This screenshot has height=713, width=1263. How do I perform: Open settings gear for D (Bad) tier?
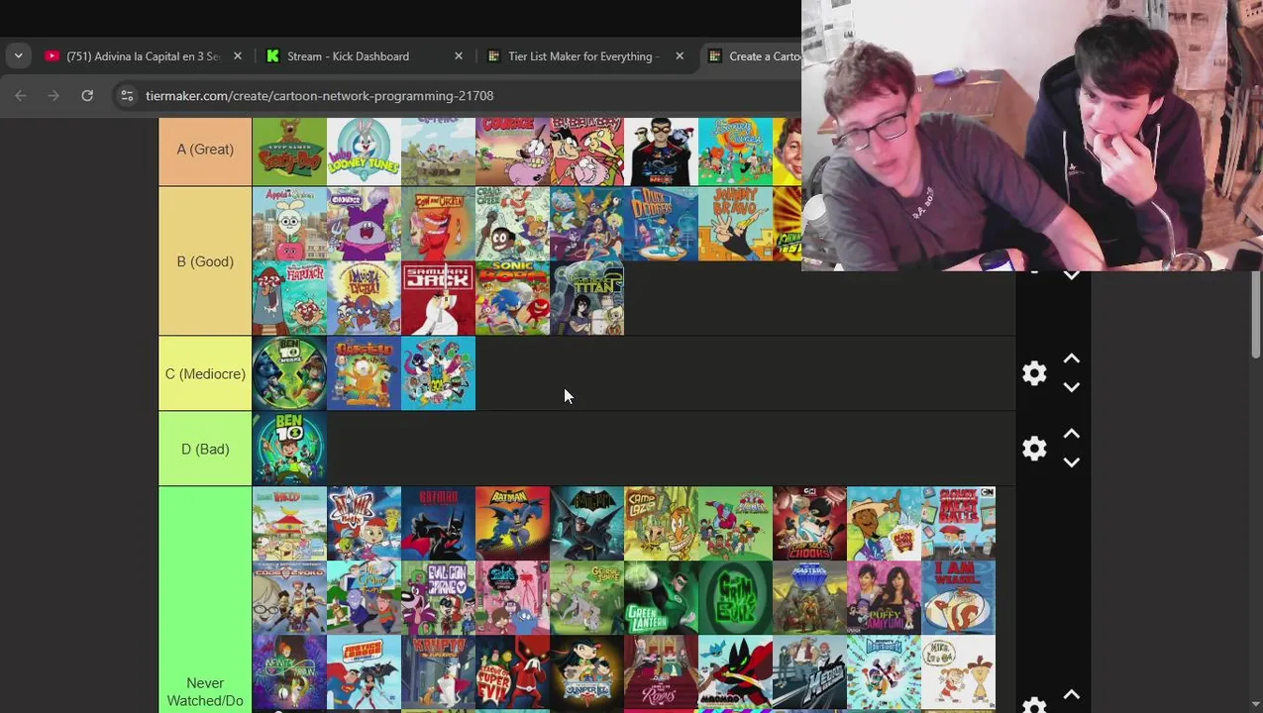[1034, 449]
